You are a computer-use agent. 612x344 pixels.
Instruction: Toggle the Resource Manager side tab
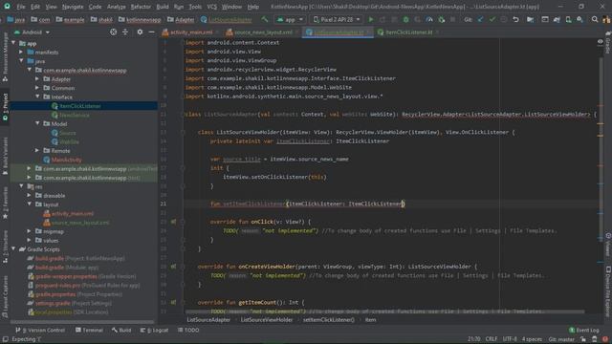click(5, 56)
